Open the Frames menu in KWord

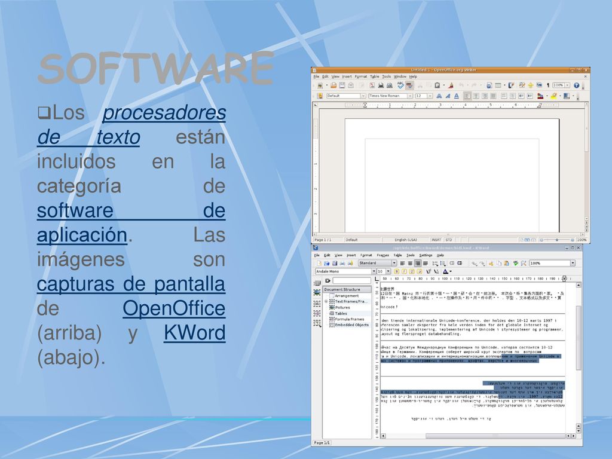point(382,255)
